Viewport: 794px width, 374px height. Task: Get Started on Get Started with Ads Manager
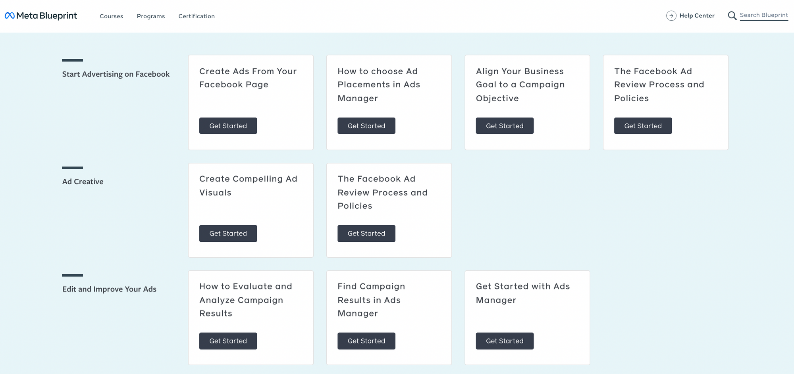tap(505, 341)
